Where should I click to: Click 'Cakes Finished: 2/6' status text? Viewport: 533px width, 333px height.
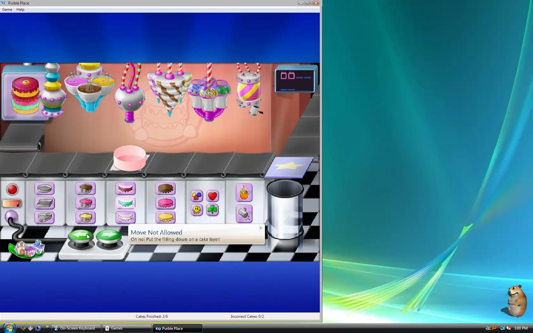pos(152,317)
